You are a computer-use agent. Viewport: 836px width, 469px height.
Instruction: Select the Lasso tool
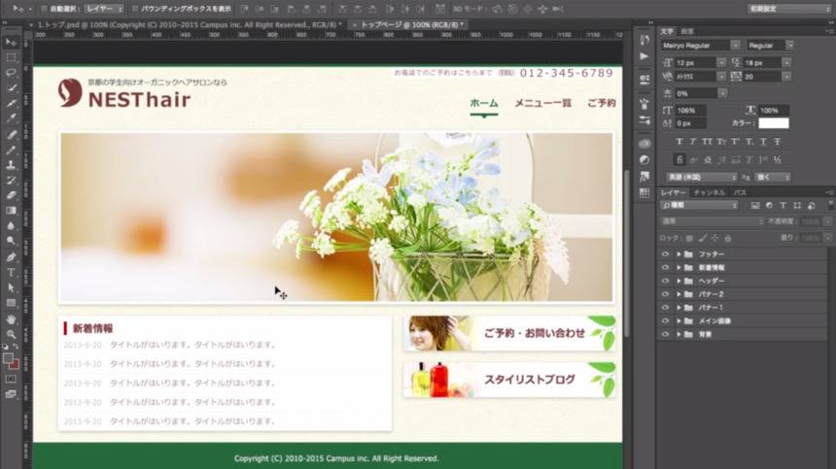(x=11, y=73)
